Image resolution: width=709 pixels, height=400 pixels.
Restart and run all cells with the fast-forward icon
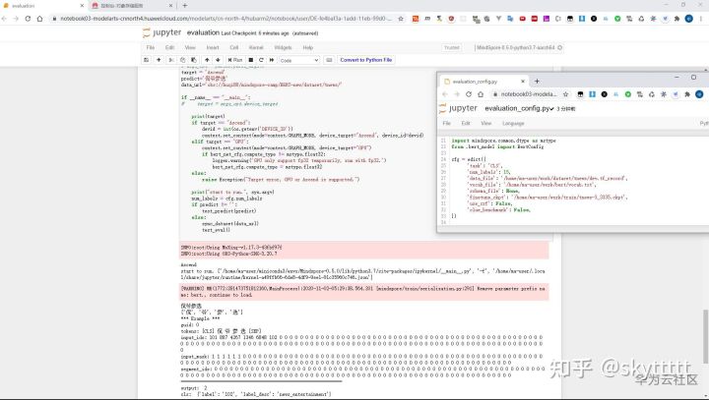[x=272, y=60]
